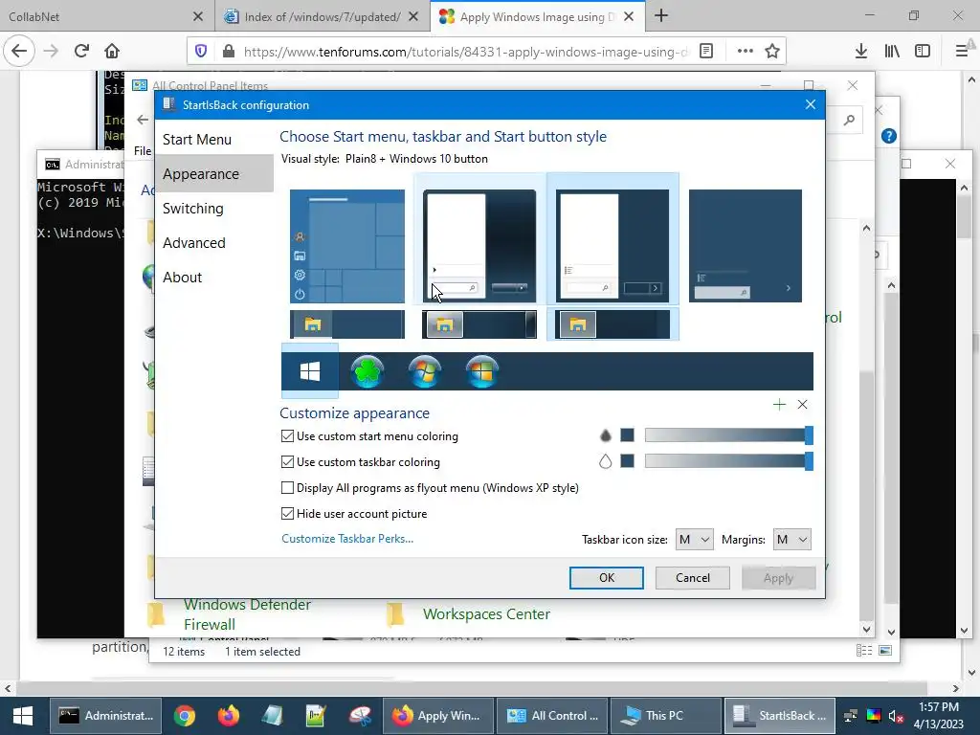This screenshot has width=980, height=735.
Task: Click the outlined droplet taskbar opacity icon
Action: click(605, 461)
